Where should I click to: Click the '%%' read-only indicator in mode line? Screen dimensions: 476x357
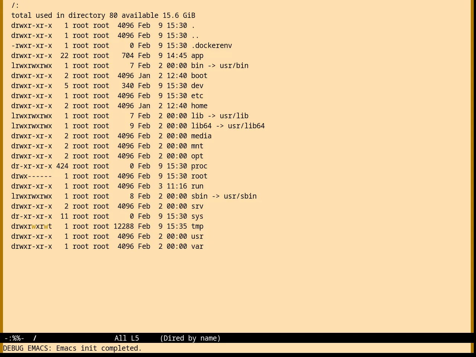[17, 338]
